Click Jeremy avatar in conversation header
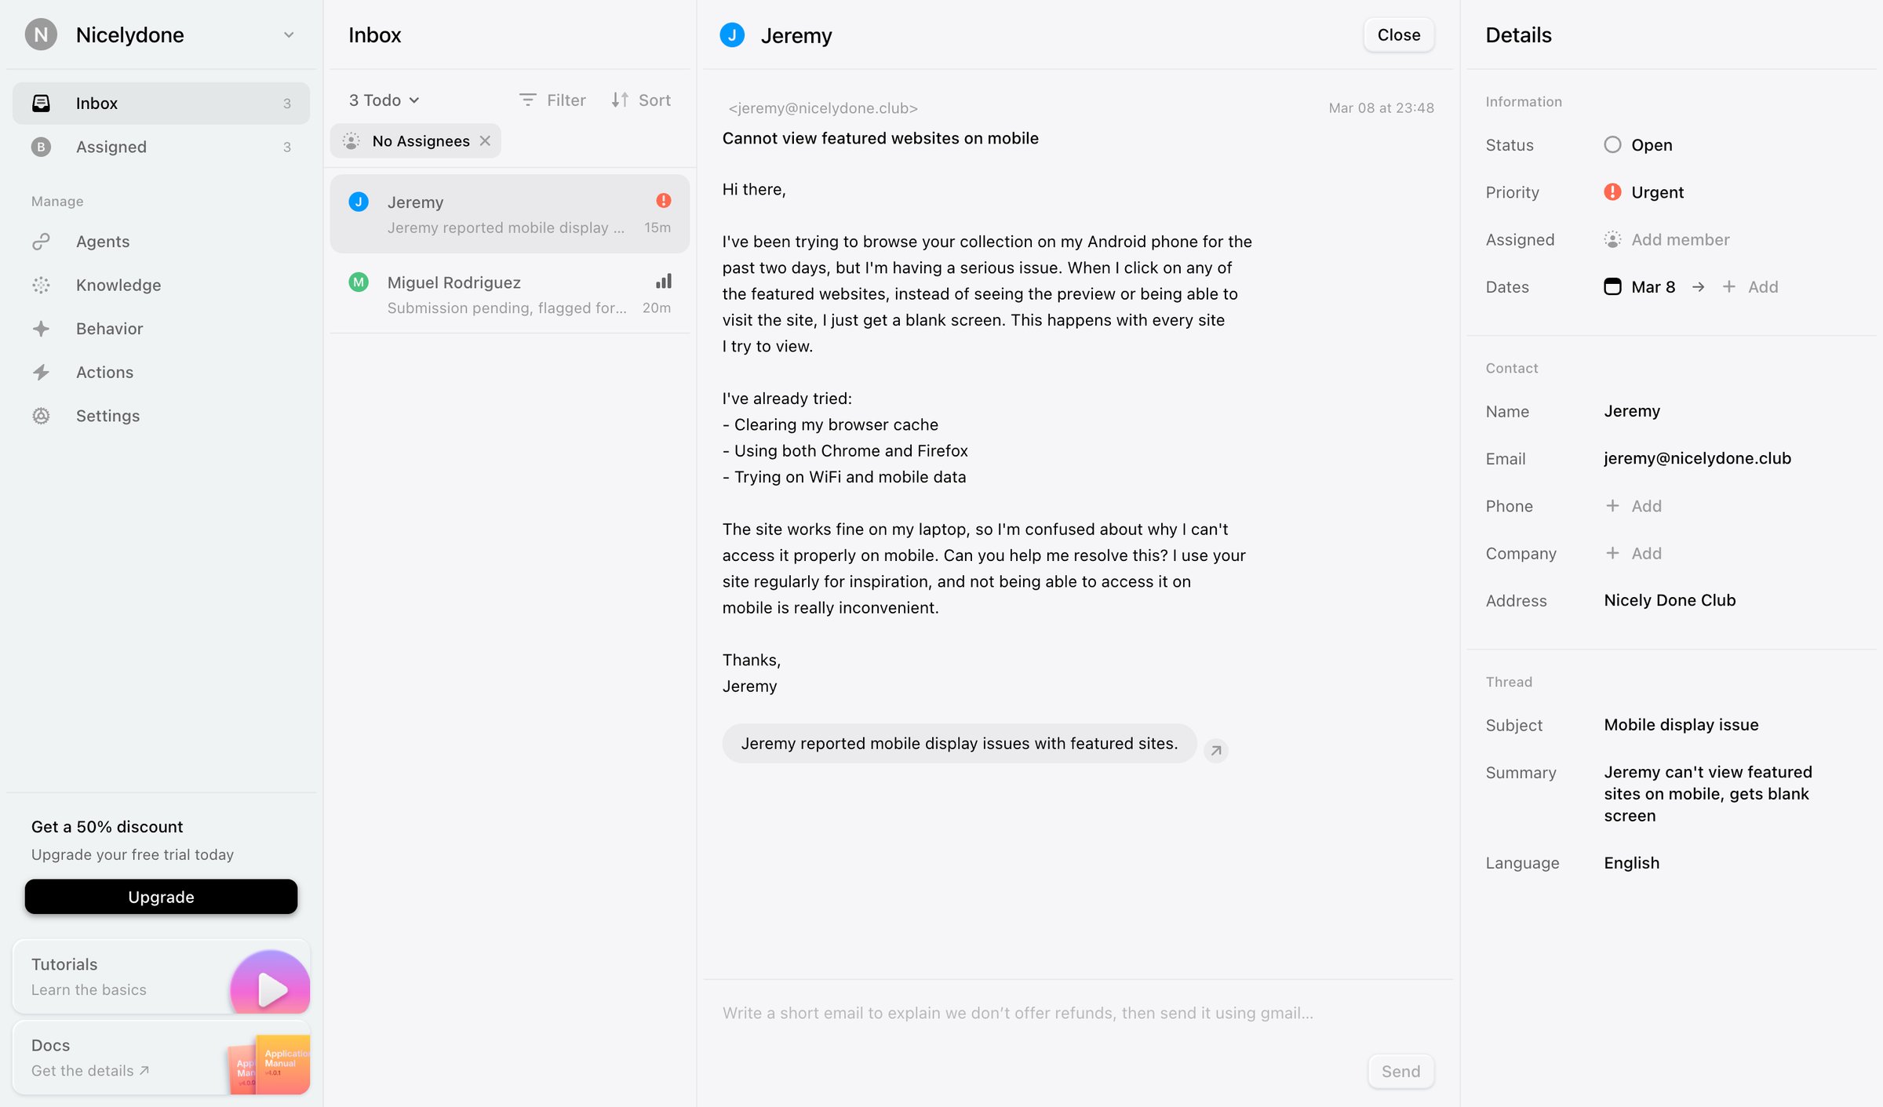 [x=732, y=35]
